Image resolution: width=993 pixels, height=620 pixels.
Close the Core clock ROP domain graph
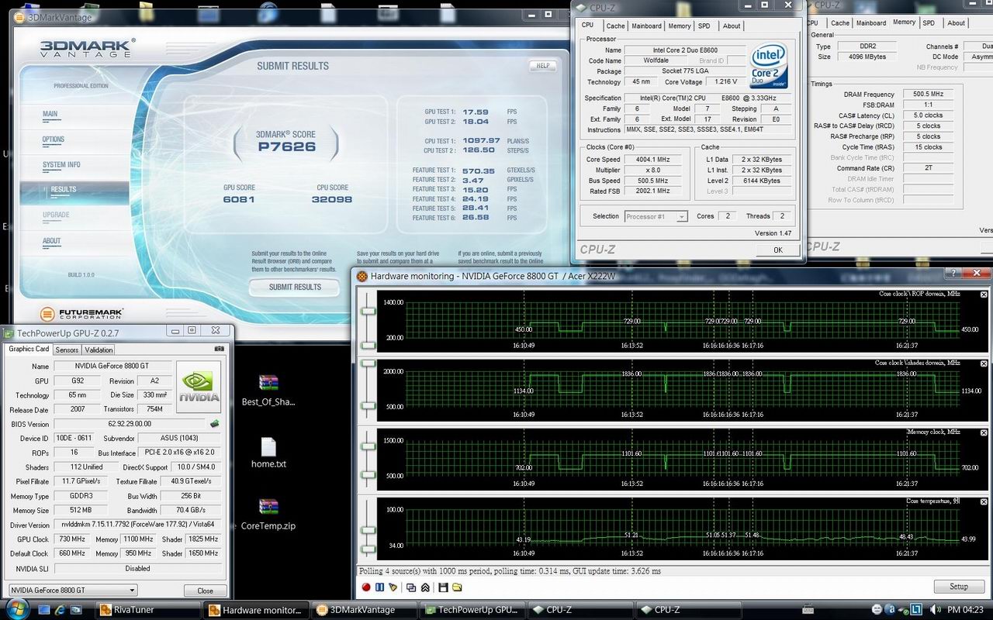point(984,294)
